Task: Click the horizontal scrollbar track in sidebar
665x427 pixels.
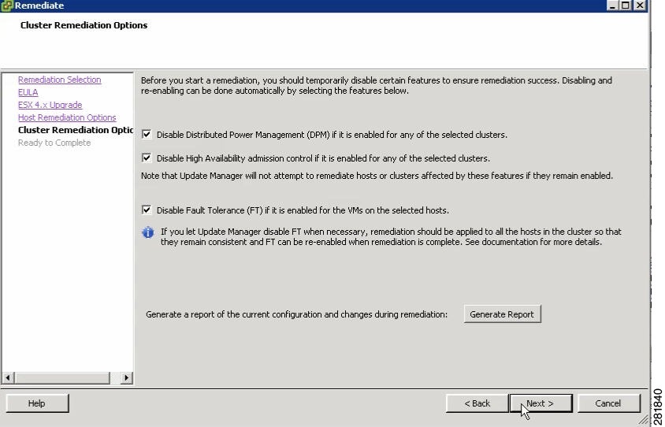Action: (115, 377)
